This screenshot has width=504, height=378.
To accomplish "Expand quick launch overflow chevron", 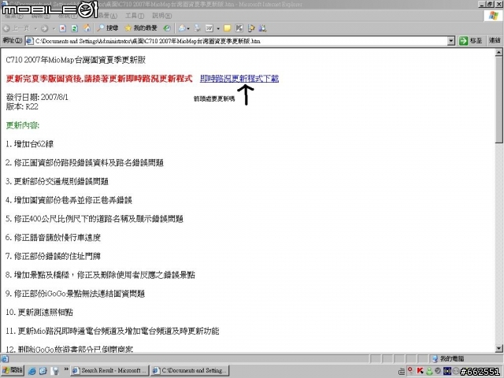I will pos(66,369).
